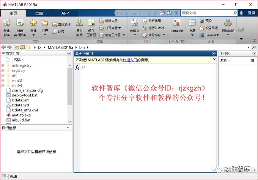The width and height of the screenshot is (258, 180).
Task: Open Command Window panel actions menu
Action: coord(214,54)
